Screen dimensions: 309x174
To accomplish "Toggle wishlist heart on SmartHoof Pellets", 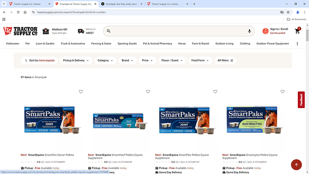I will pos(148,91).
